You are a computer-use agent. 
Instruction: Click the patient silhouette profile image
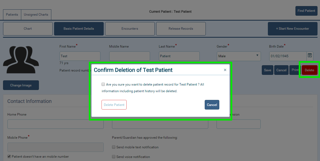(21, 60)
